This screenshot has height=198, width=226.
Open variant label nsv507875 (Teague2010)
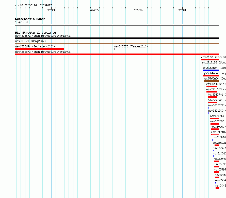coord(131,46)
